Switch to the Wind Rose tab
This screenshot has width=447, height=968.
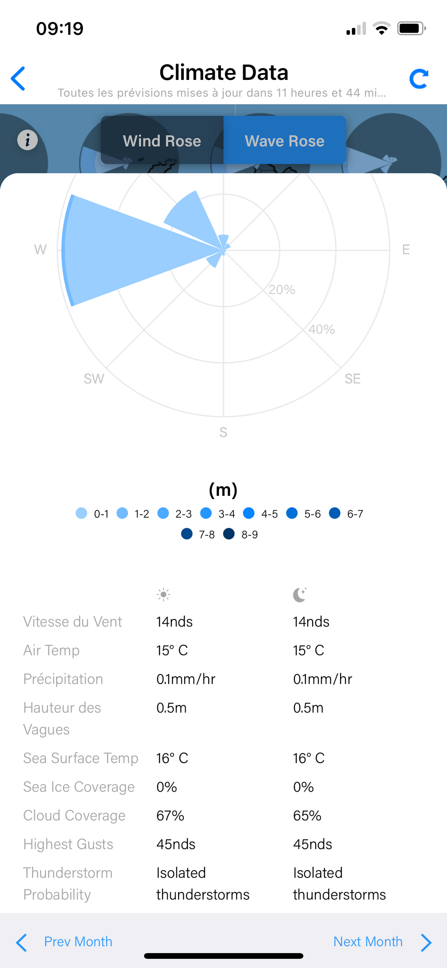coord(162,140)
